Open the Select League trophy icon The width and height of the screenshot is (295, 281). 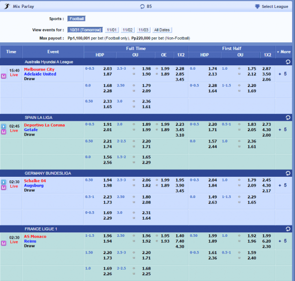coord(257,6)
